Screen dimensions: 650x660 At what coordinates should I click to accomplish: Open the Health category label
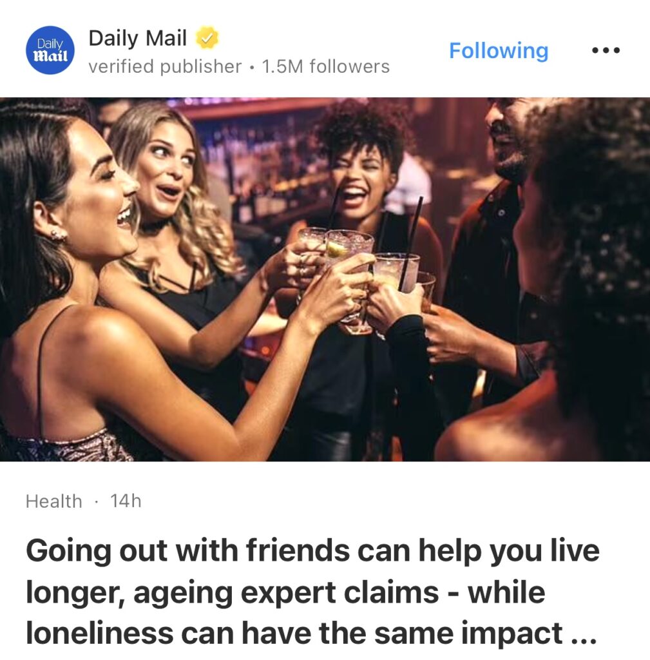click(x=54, y=501)
